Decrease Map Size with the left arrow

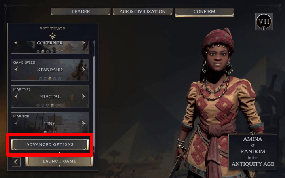click(16, 123)
